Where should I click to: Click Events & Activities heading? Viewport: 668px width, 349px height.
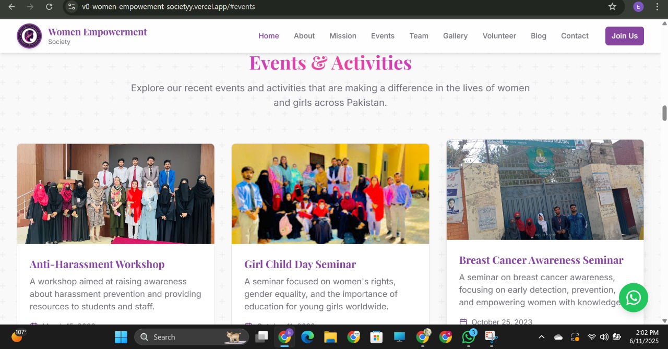330,63
